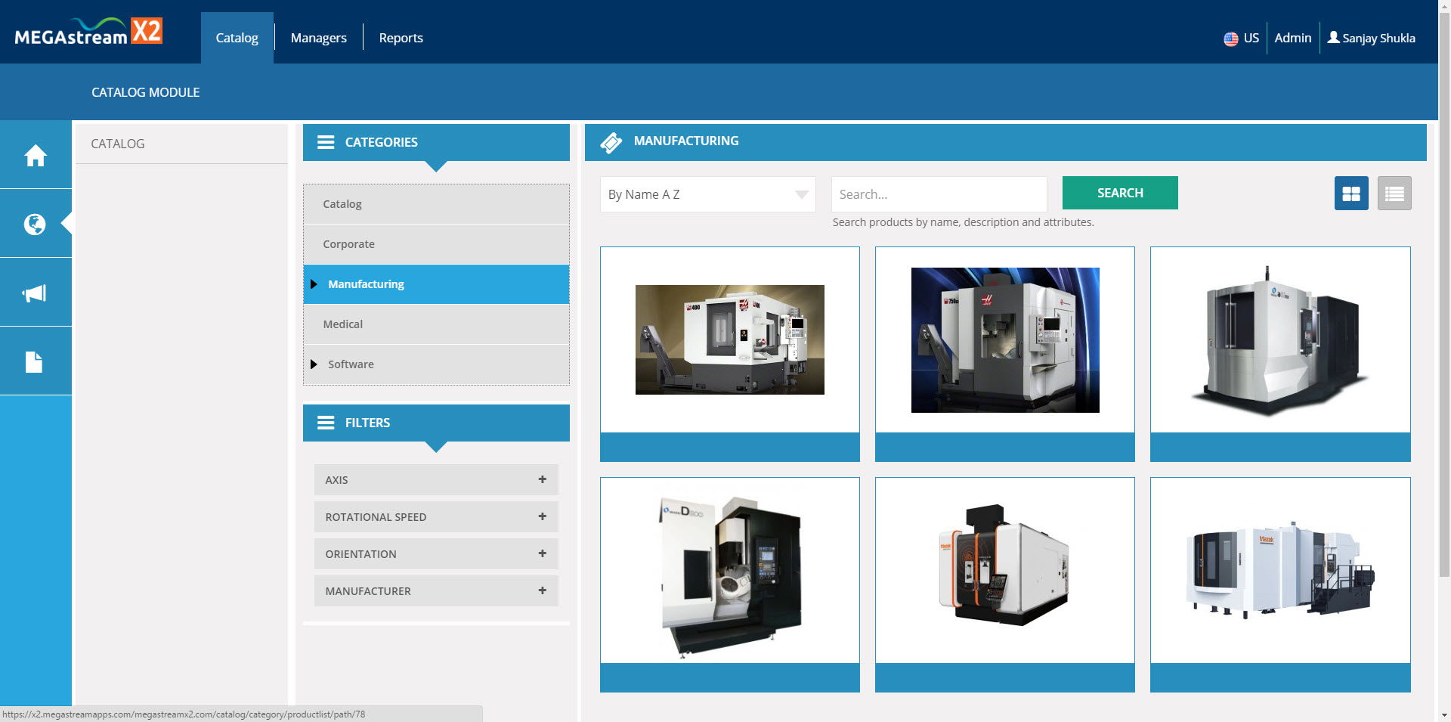Select the globe icon in the sidebar
The image size is (1451, 722).
coord(36,224)
